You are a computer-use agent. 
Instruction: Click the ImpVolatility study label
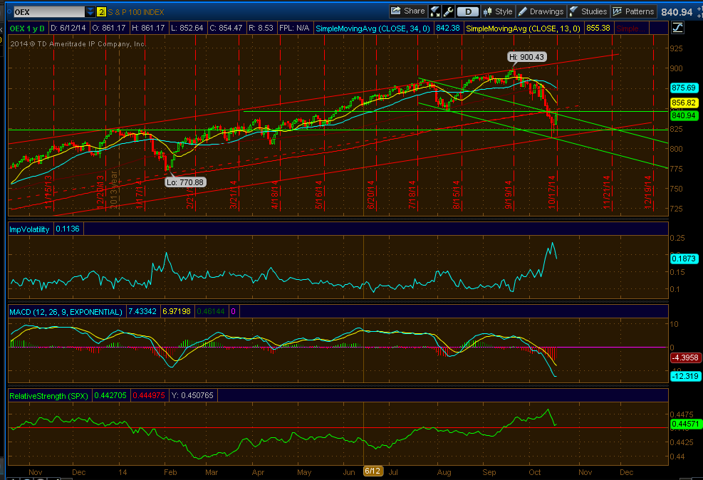click(29, 229)
